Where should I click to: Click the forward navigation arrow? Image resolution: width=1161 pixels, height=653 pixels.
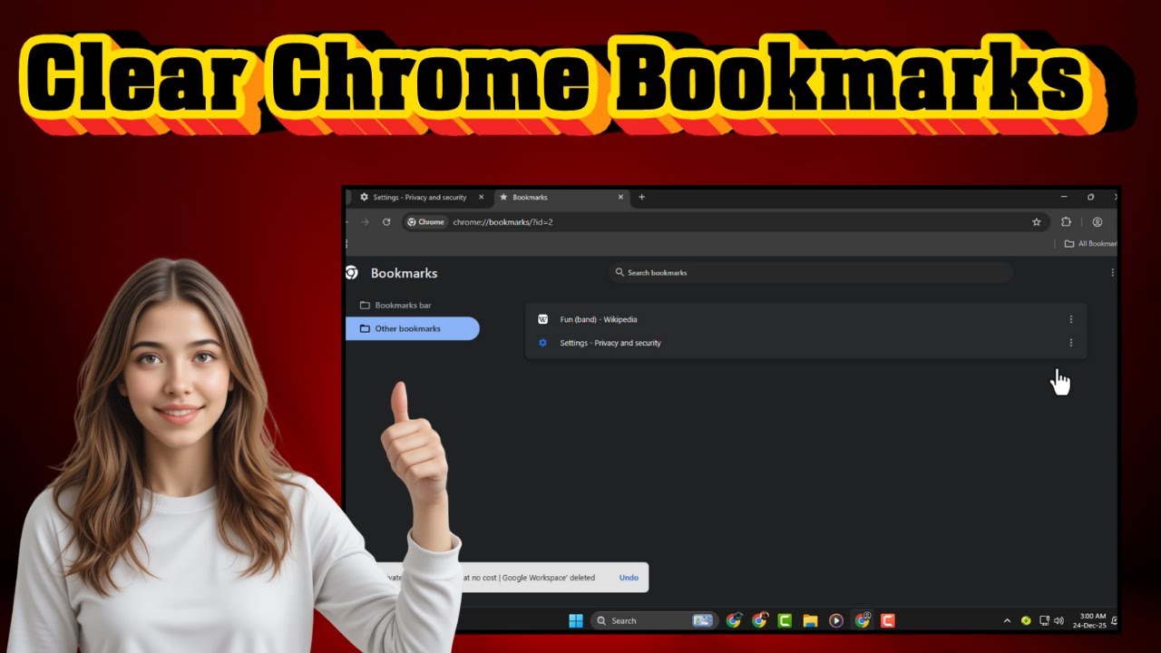tap(366, 222)
